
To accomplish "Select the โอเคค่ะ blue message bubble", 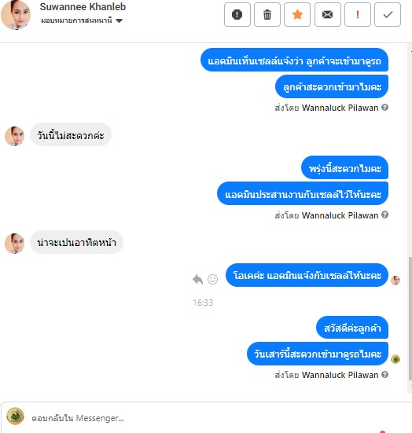I will pyautogui.click(x=307, y=275).
